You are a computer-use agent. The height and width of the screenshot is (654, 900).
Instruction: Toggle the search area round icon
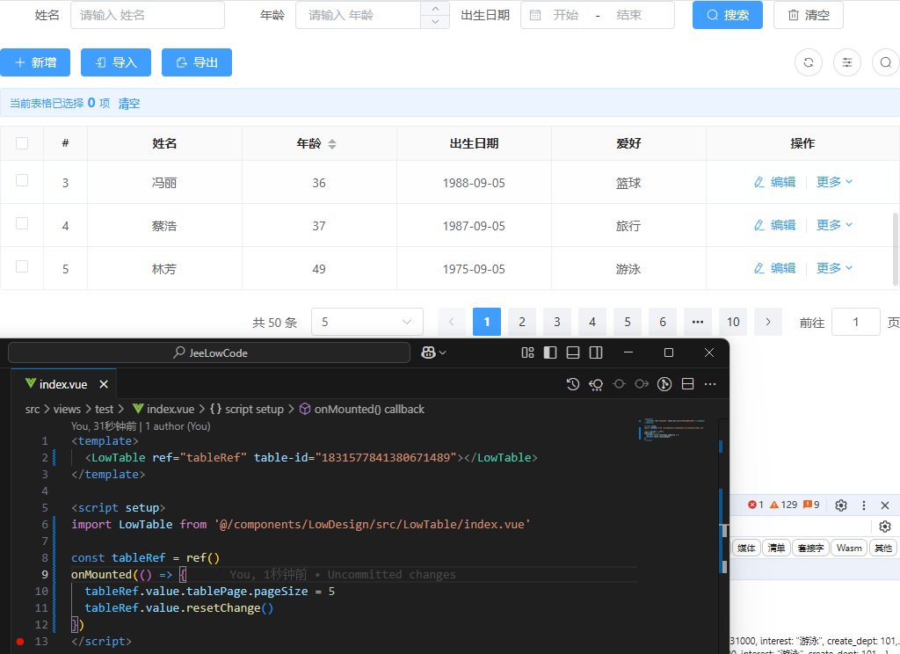(886, 62)
